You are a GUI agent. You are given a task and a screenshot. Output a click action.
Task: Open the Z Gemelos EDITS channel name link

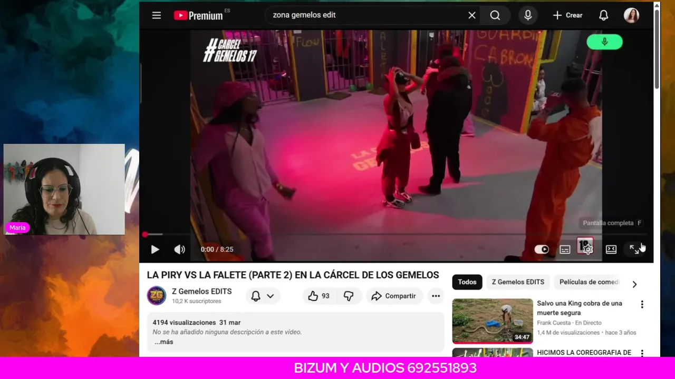click(201, 292)
